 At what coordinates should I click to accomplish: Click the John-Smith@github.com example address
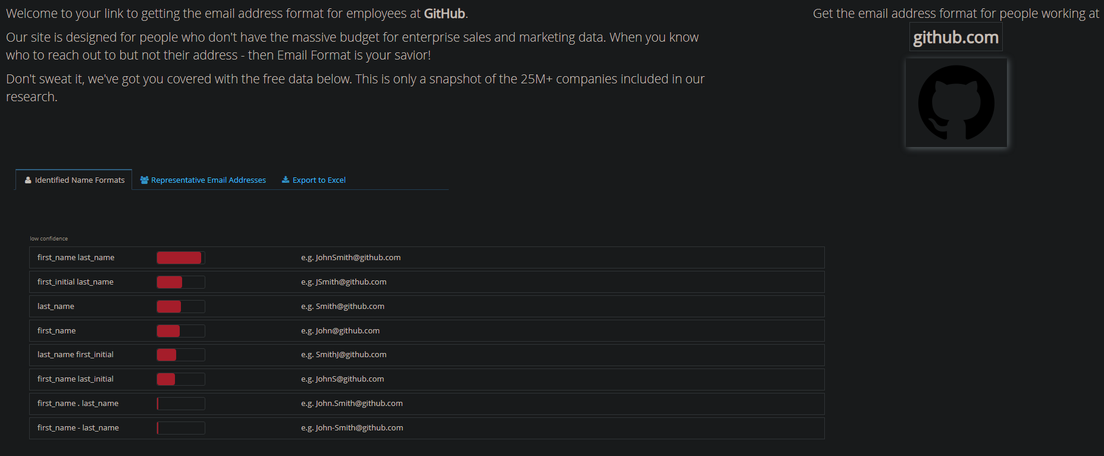(x=359, y=428)
